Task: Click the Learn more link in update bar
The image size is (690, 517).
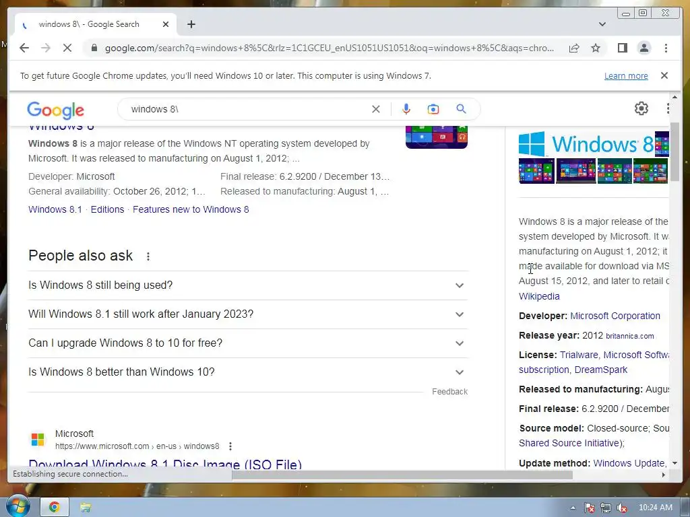Action: 626,75
